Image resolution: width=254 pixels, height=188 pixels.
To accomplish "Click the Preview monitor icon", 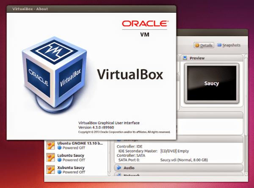I will coord(185,58).
